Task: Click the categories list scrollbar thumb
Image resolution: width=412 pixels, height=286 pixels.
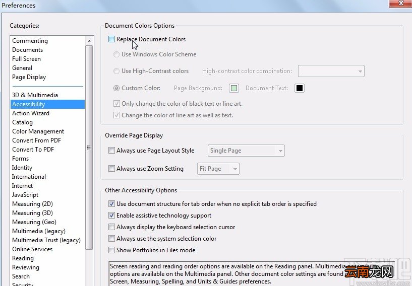Action: [x=89, y=148]
